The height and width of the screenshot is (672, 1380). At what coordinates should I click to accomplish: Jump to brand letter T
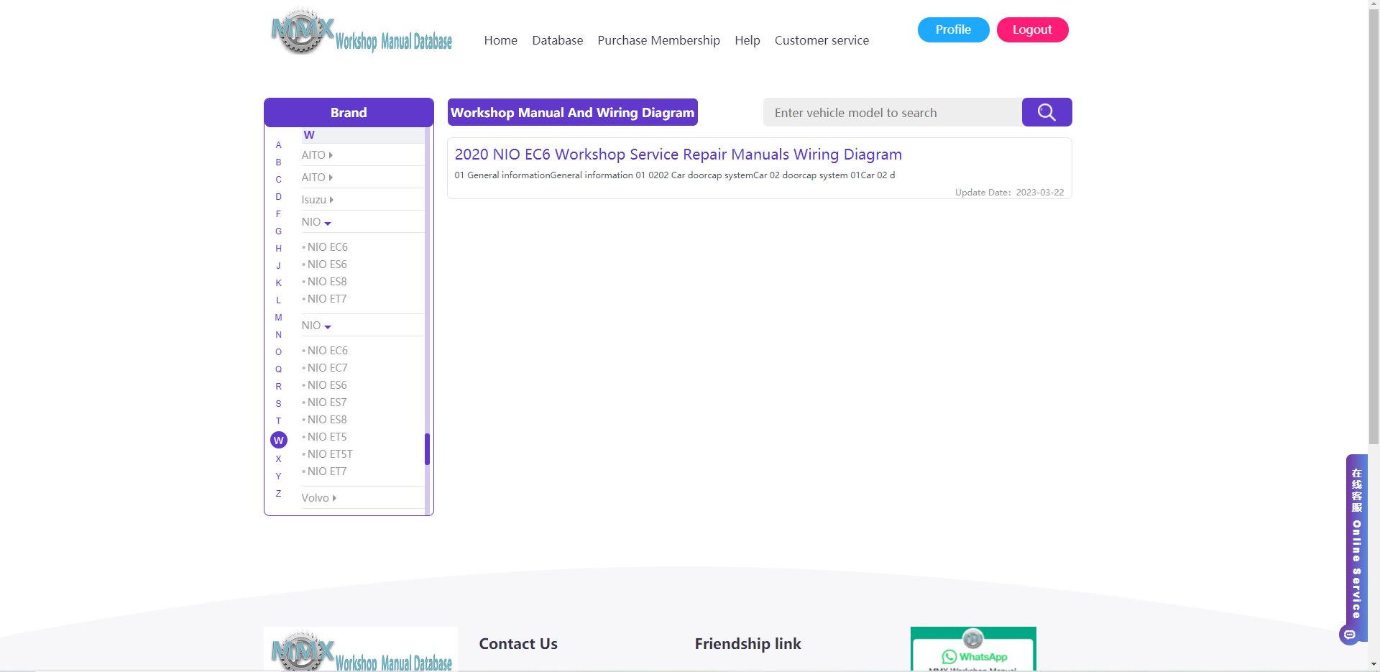coord(279,421)
